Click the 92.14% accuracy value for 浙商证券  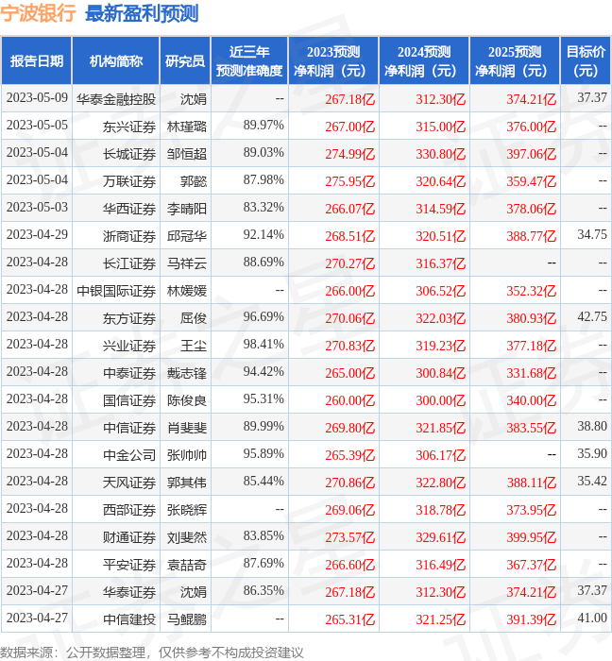pos(263,234)
